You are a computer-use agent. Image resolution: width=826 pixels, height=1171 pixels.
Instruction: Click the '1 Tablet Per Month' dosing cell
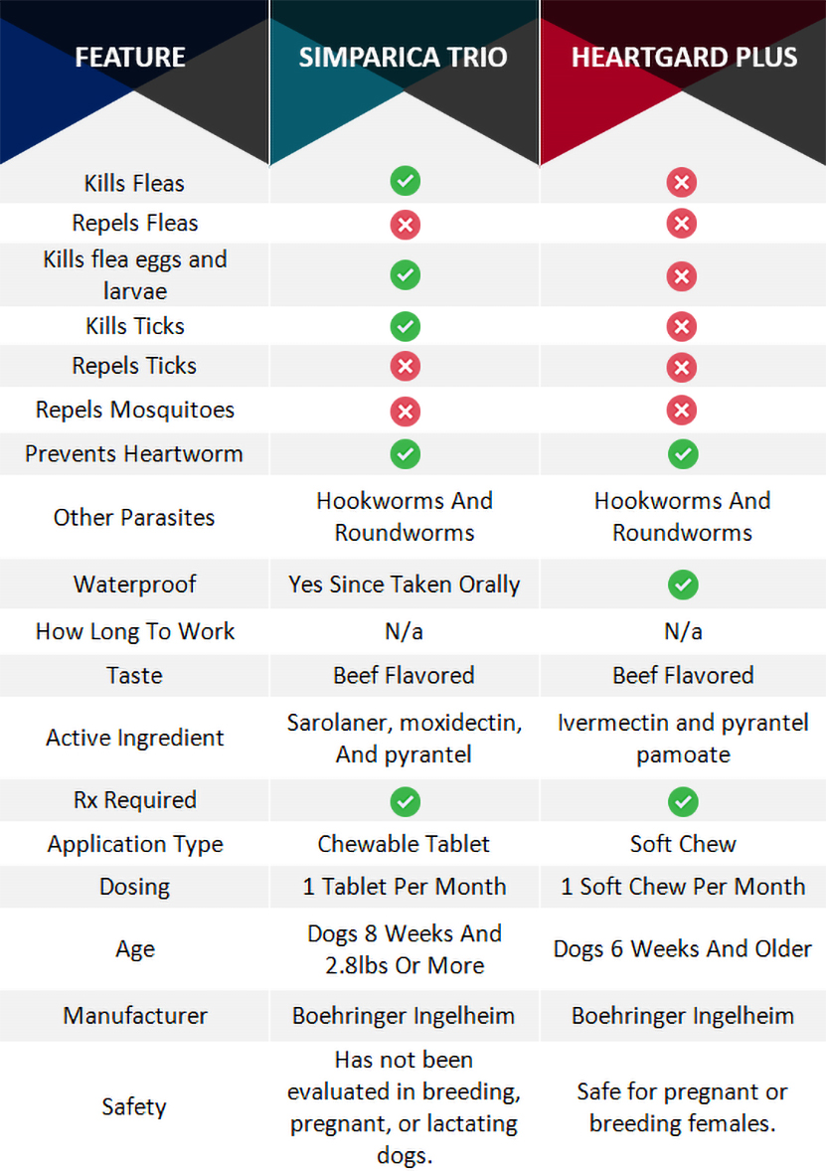click(x=405, y=887)
